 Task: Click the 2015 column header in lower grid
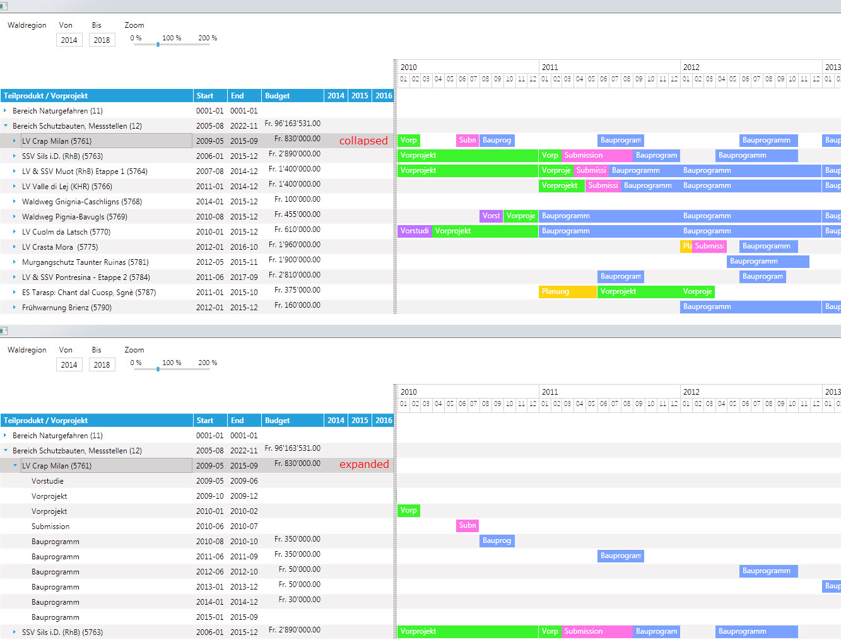coord(360,421)
